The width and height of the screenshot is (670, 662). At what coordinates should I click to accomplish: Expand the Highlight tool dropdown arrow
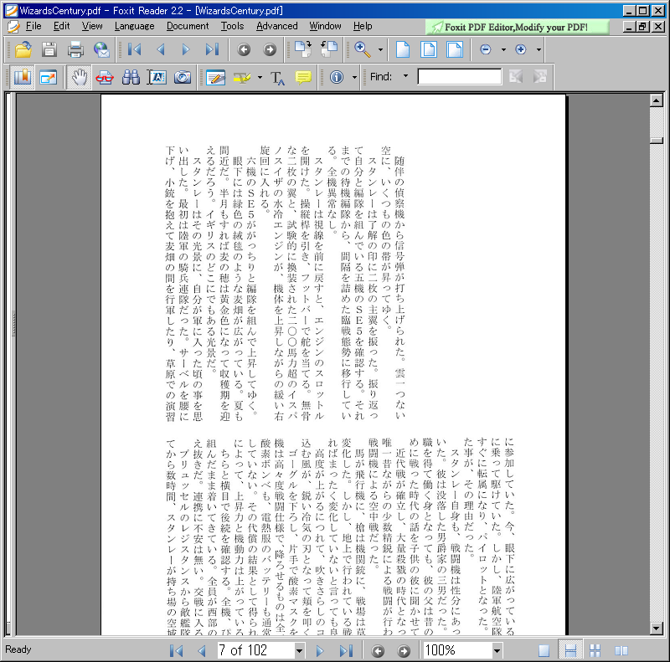coord(260,78)
